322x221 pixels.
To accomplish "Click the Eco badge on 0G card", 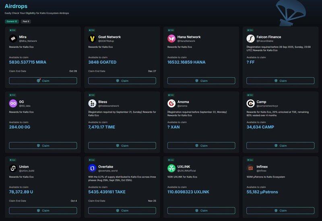I will pos(12,95).
